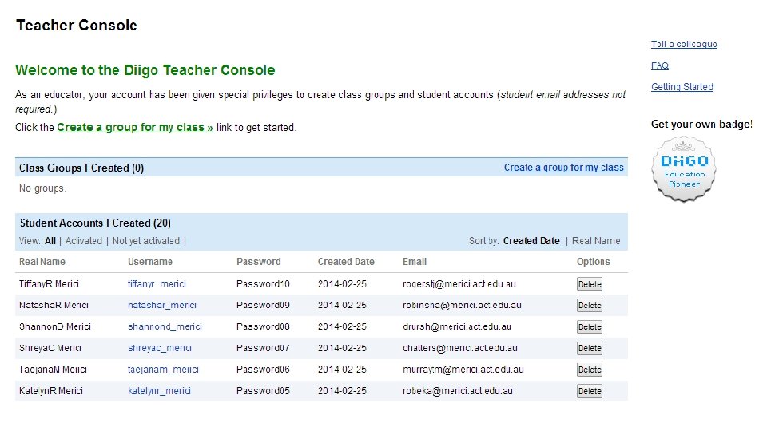Select the Email column header
Screen dimensions: 767x431
pos(415,262)
